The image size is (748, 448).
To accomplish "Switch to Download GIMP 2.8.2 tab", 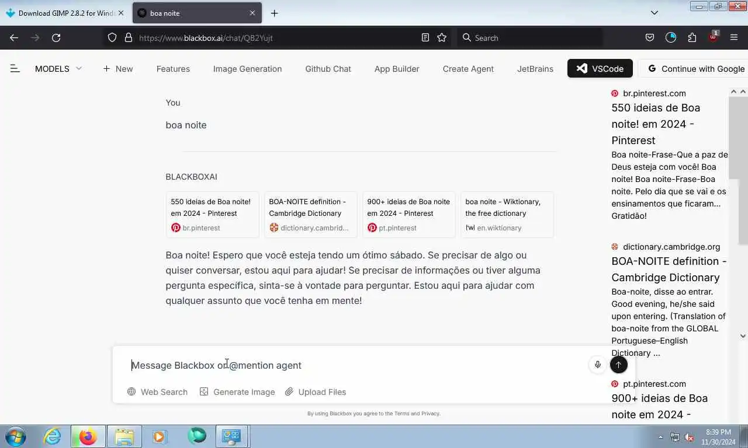I will pyautogui.click(x=66, y=13).
